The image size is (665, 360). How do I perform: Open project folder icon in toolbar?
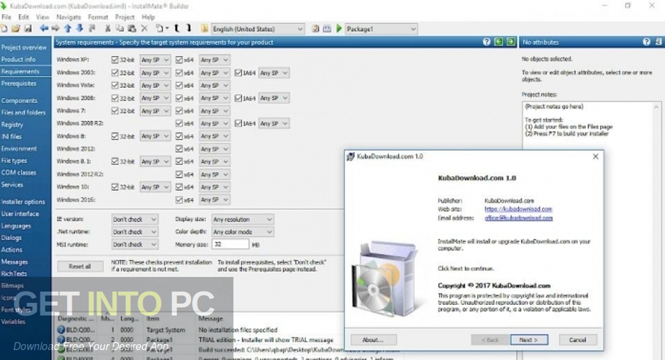click(16, 29)
